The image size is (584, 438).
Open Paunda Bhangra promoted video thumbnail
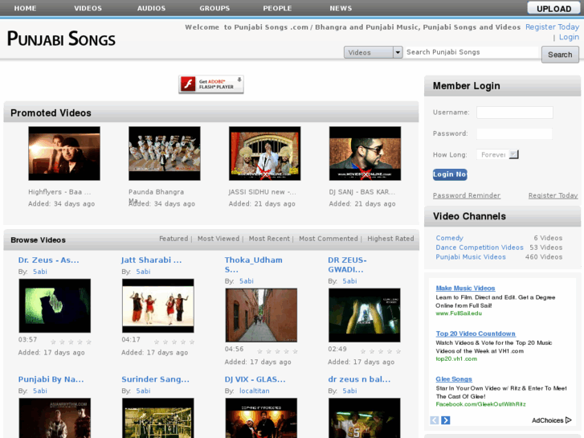(164, 154)
